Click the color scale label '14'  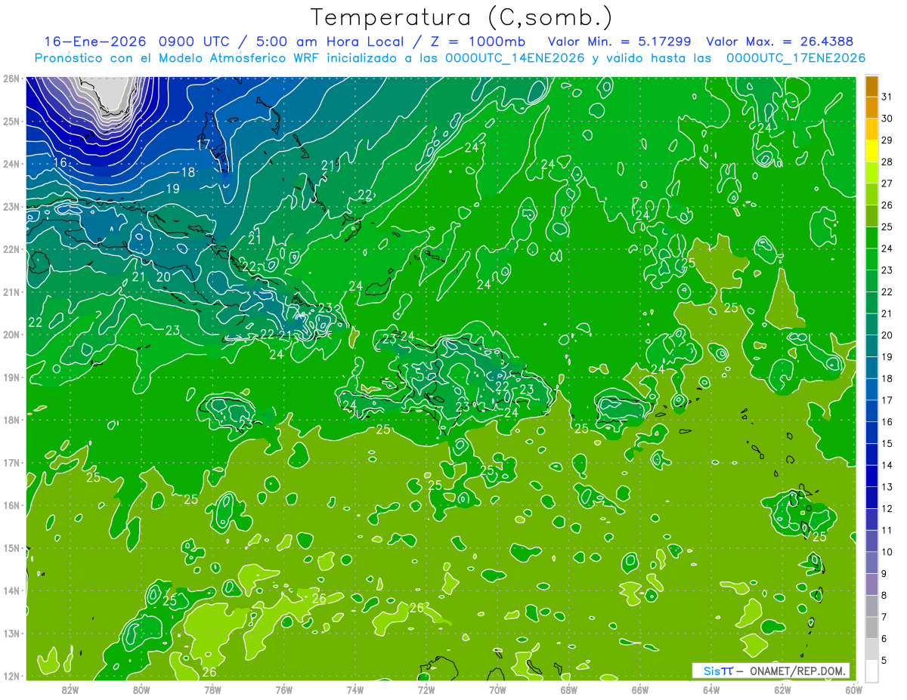(887, 465)
